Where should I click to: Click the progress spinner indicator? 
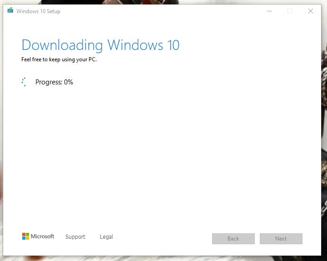[x=24, y=82]
